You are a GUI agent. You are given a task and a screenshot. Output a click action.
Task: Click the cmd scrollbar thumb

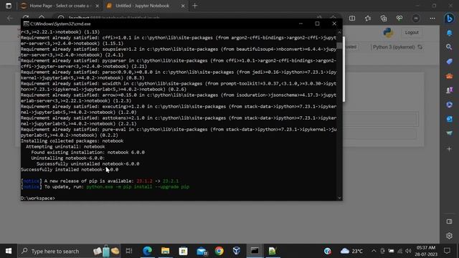pyautogui.click(x=339, y=46)
